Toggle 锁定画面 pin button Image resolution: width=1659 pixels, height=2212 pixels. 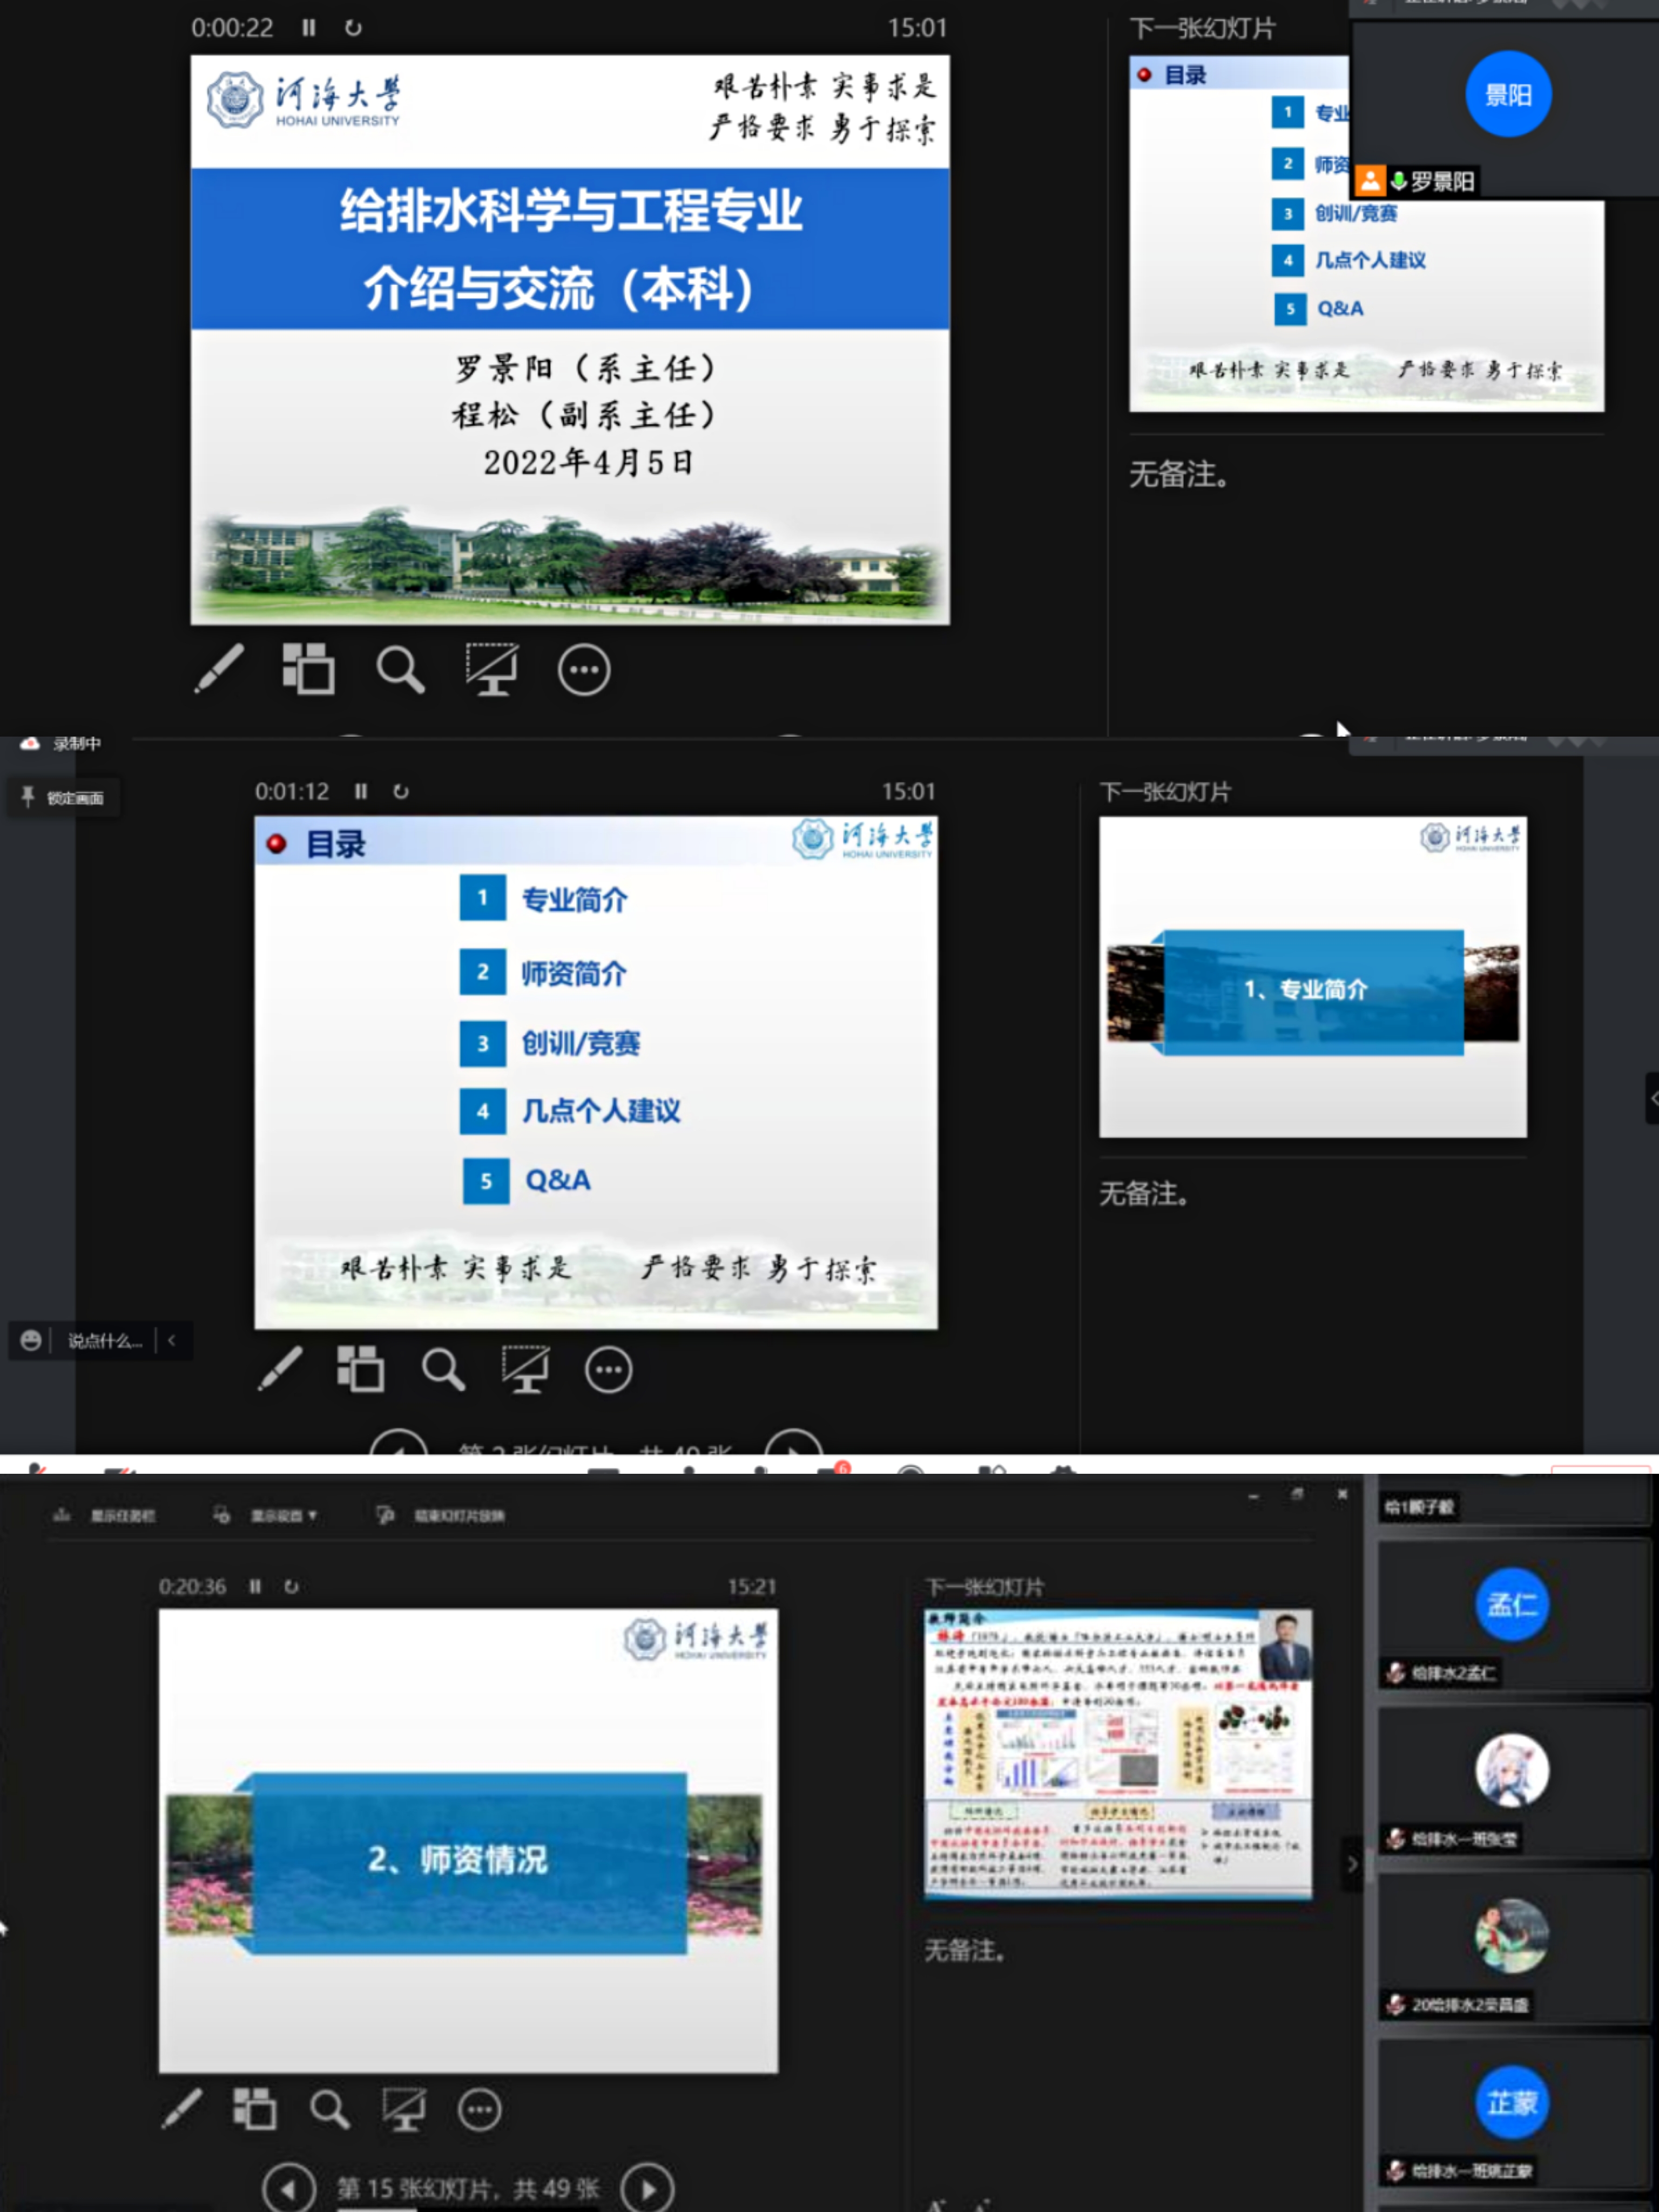coord(64,798)
